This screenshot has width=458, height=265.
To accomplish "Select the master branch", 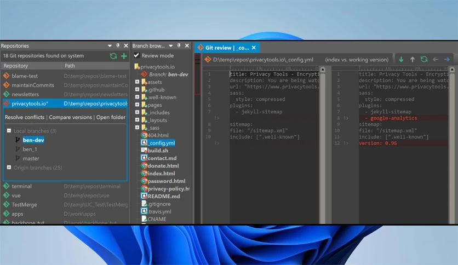I will (31, 158).
